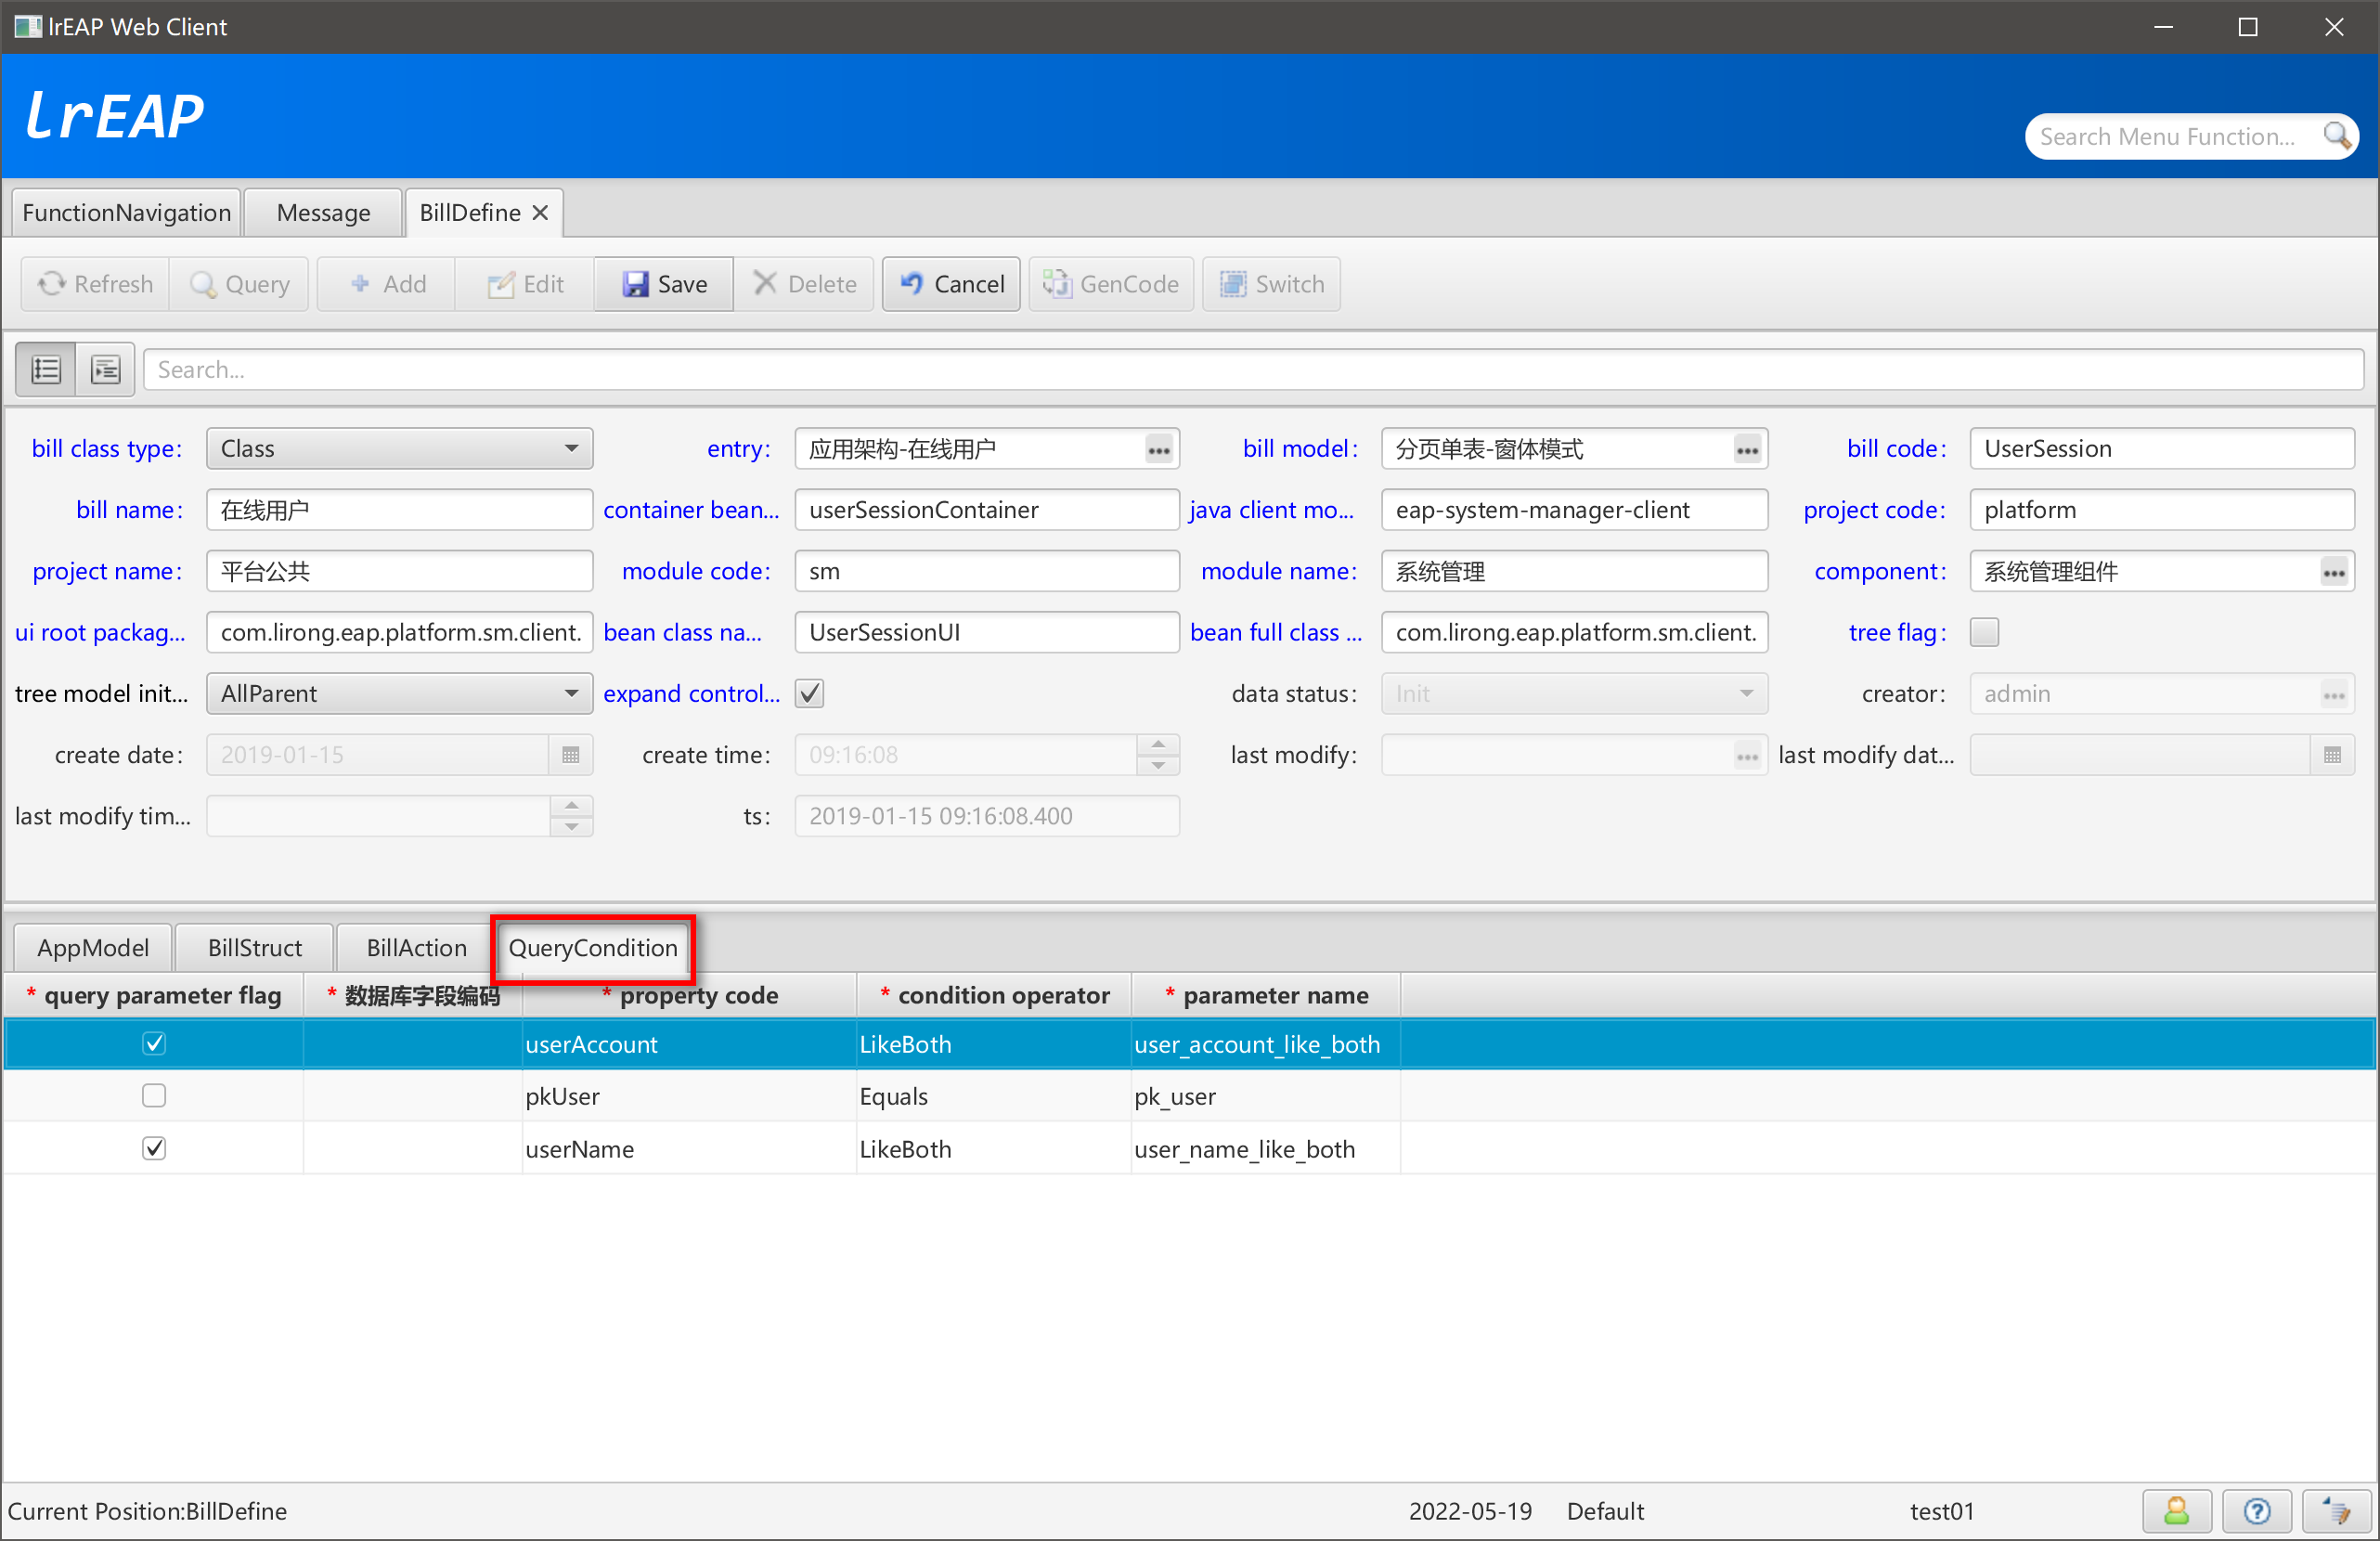Click the java client module field
Image resolution: width=2380 pixels, height=1541 pixels.
tap(1574, 510)
